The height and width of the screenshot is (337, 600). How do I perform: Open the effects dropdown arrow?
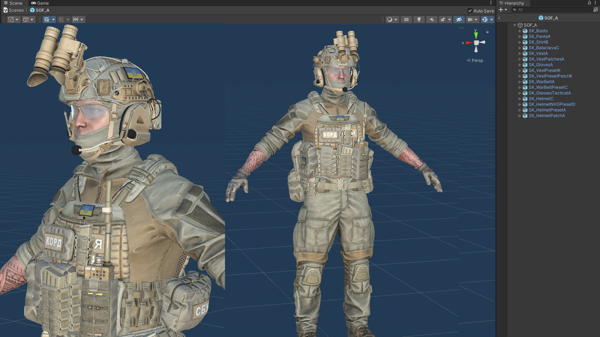point(449,19)
